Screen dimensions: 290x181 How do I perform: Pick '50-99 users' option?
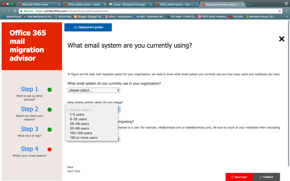79,128
